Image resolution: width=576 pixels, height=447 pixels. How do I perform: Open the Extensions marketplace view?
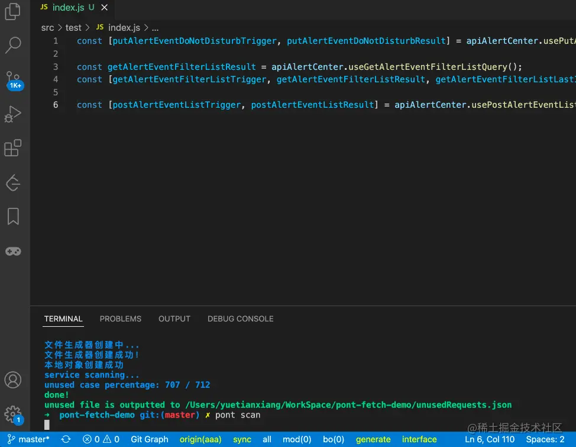[x=13, y=148]
